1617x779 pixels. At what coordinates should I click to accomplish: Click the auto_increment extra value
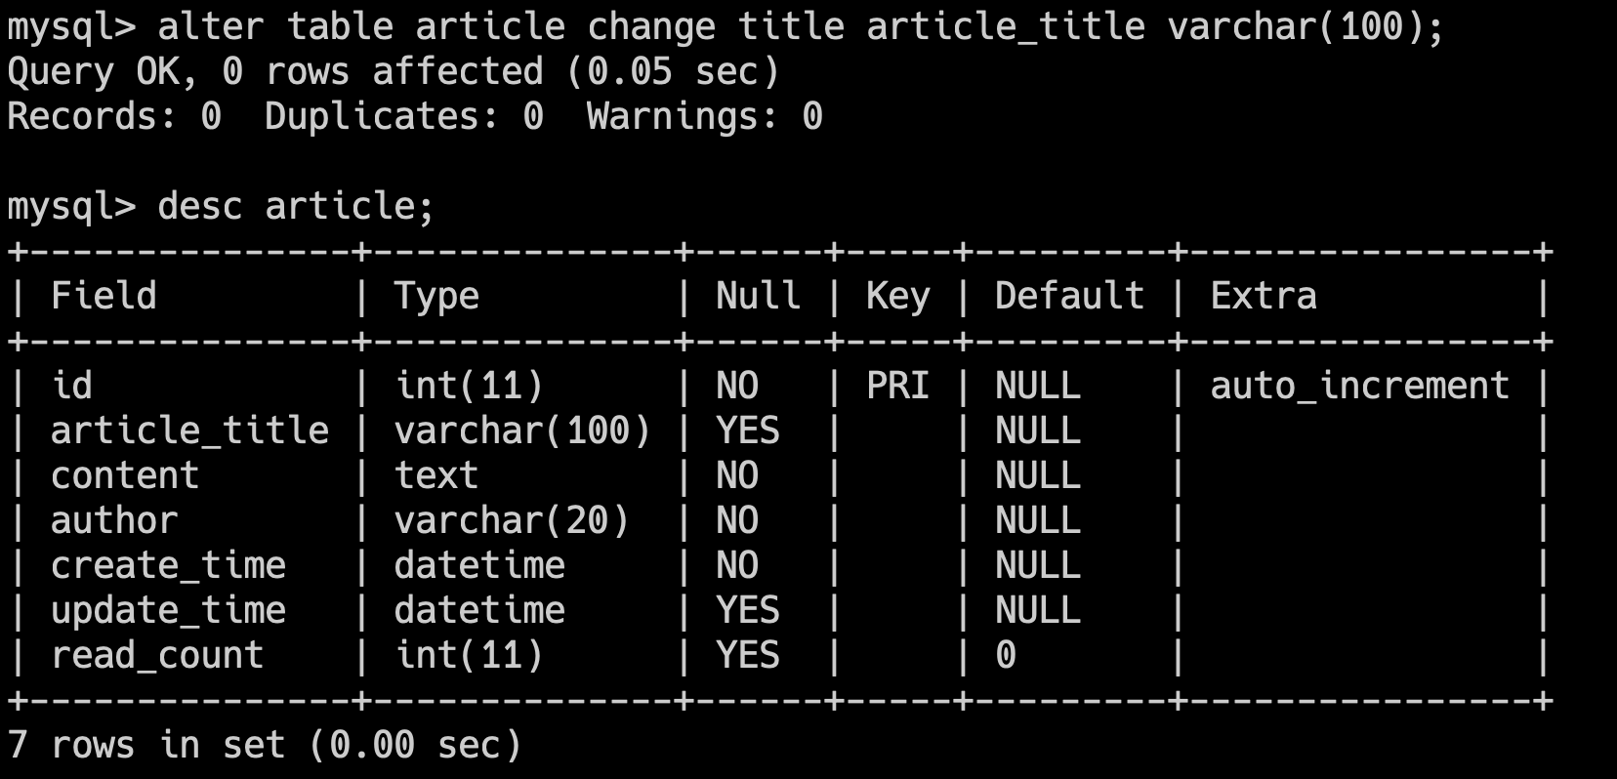tap(1359, 386)
